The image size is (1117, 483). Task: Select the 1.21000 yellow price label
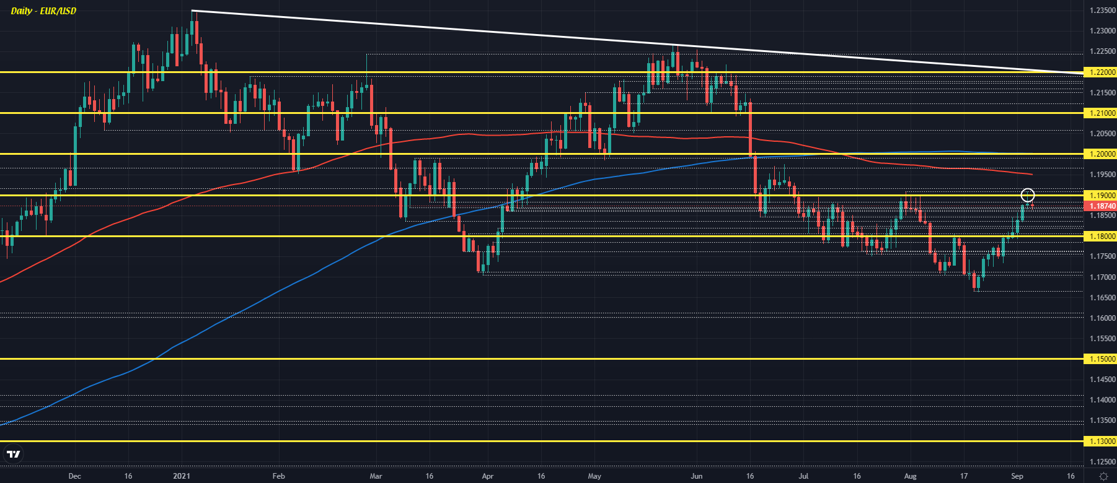[1099, 113]
